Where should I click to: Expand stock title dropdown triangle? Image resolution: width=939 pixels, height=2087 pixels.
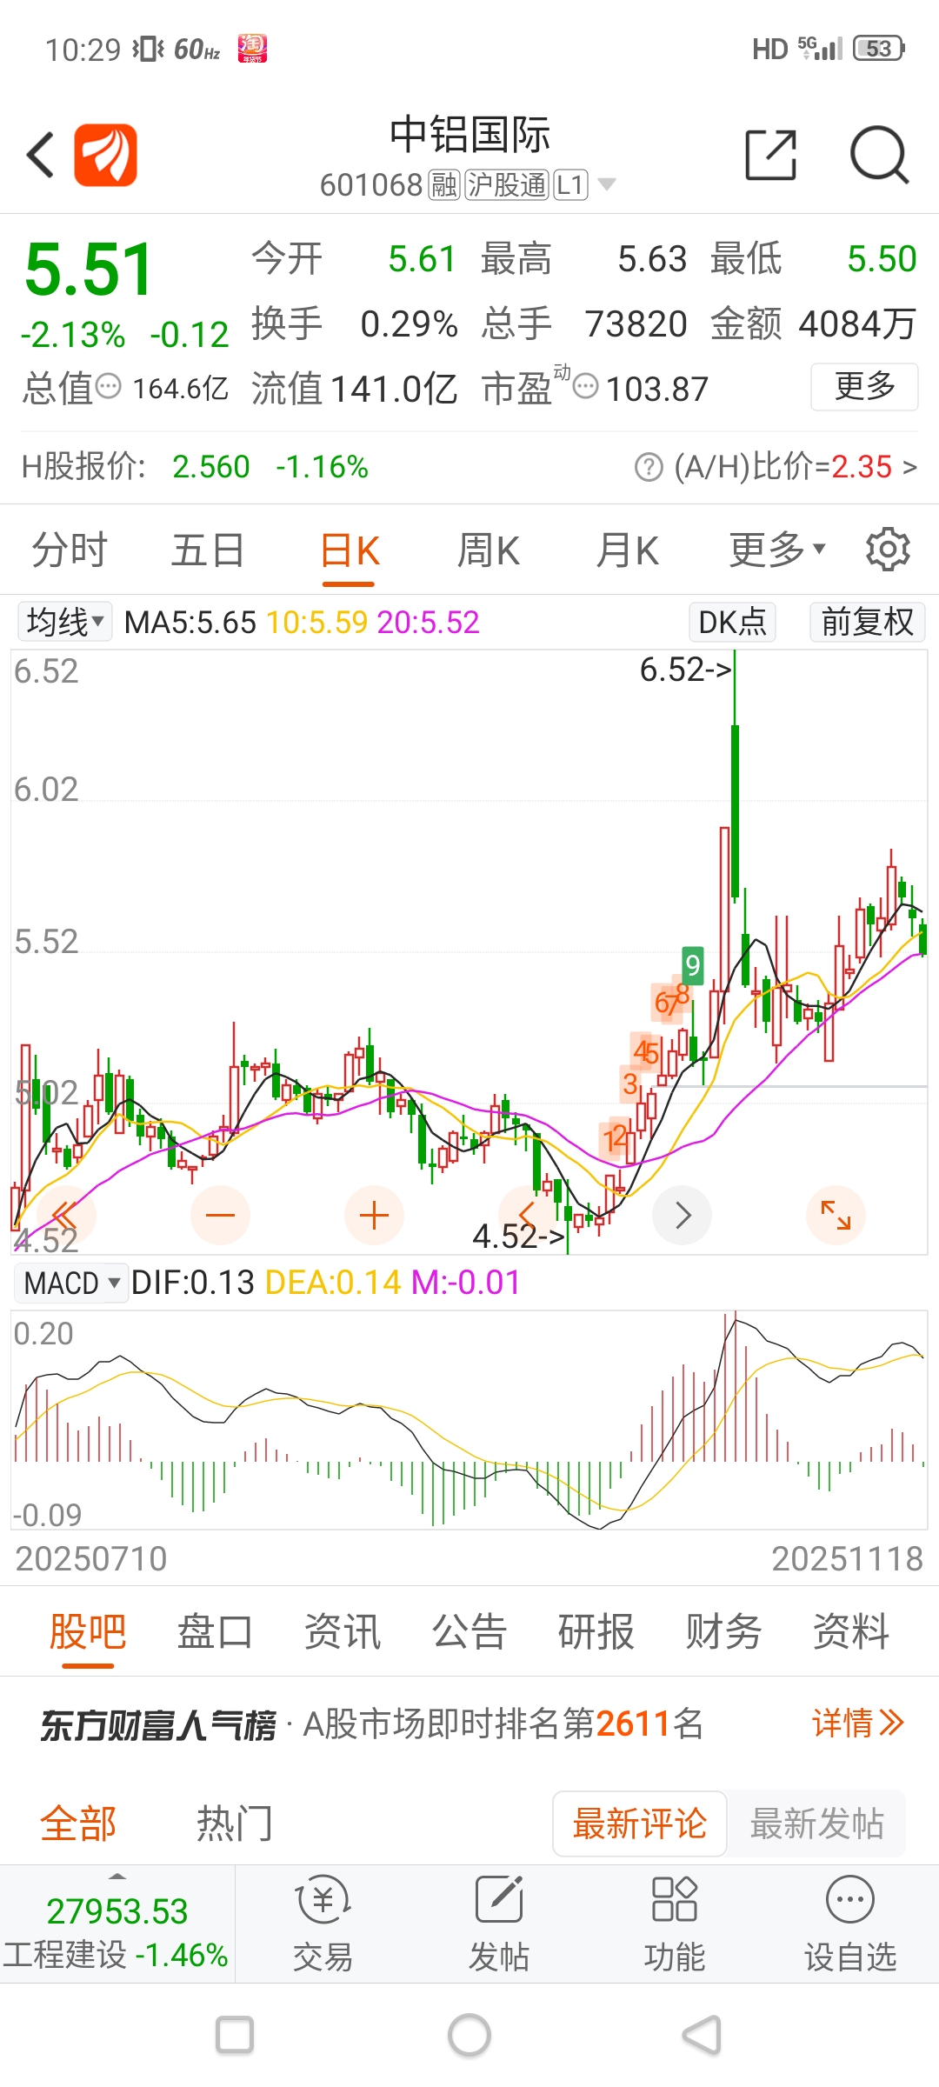(607, 184)
